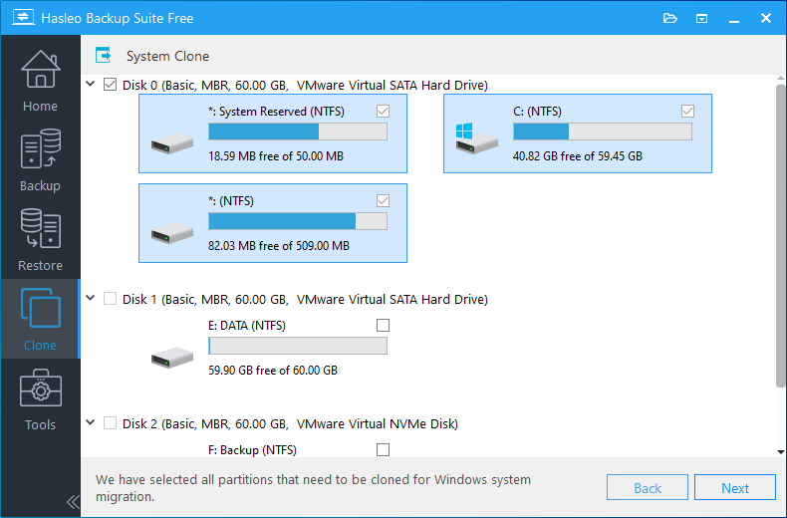This screenshot has height=518, width=787.
Task: Open the Restore section in sidebar
Action: (x=40, y=239)
